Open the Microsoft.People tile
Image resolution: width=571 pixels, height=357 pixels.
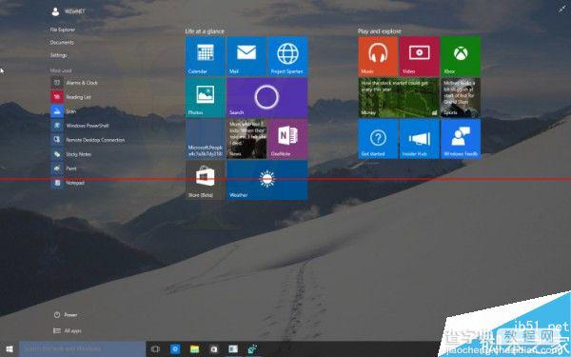[x=205, y=139]
